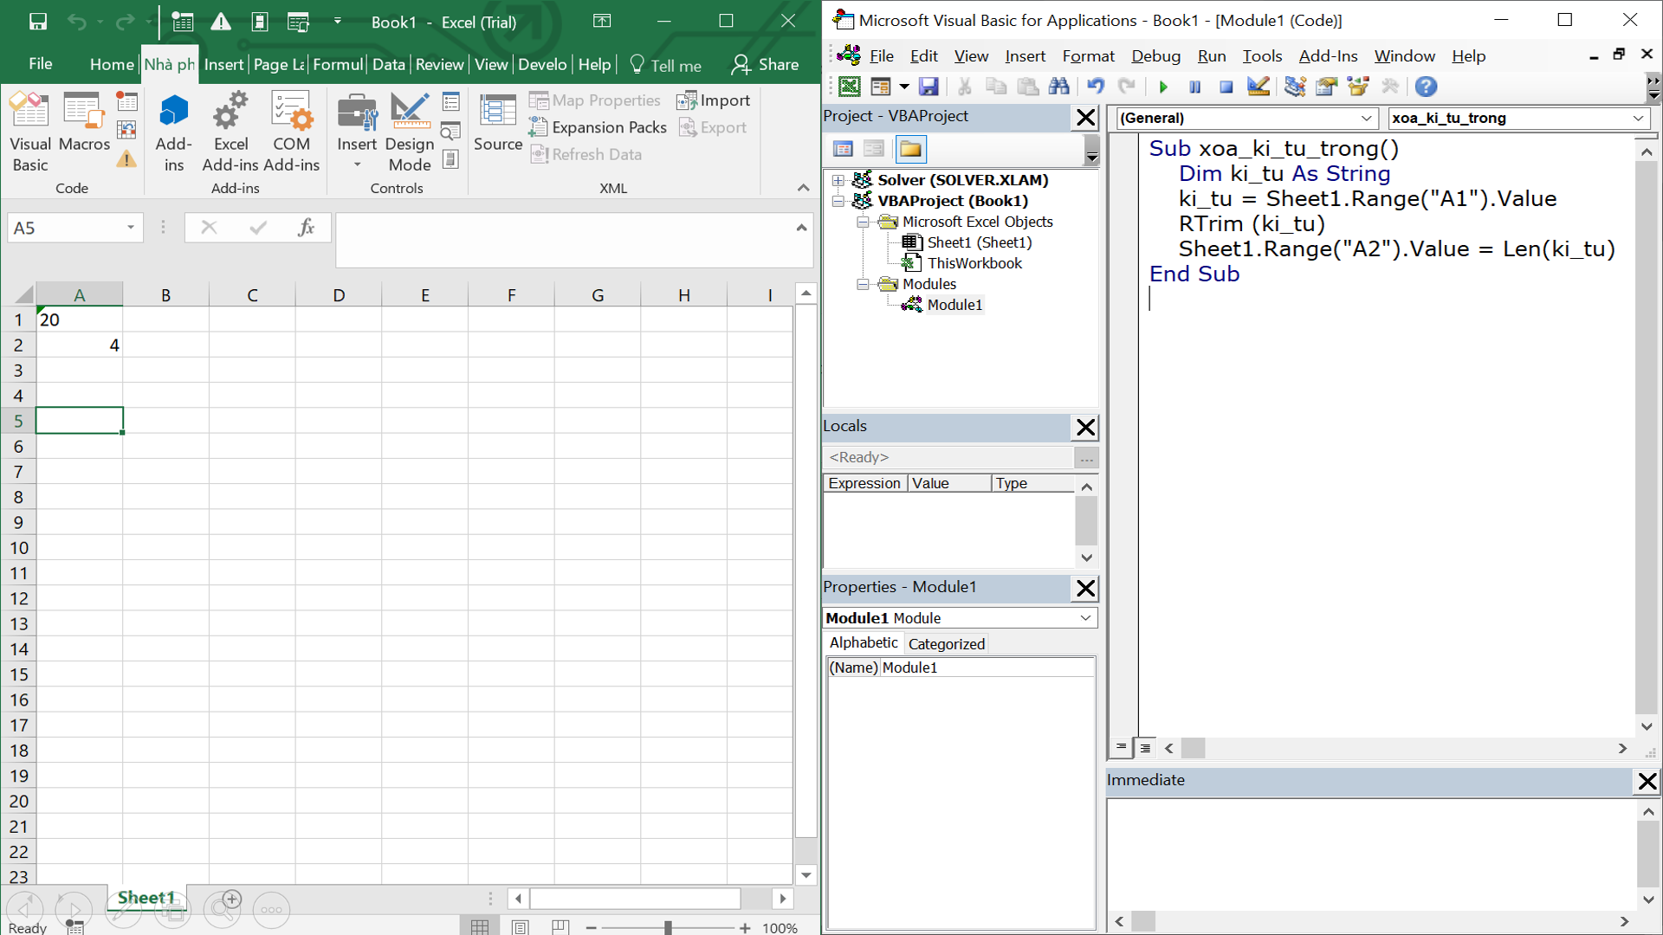Image resolution: width=1663 pixels, height=935 pixels.
Task: Open the Excel Home ribbon tab
Action: tap(112, 64)
